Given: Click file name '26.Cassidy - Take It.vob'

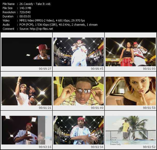Looking at the screenshot, I should [35, 4].
